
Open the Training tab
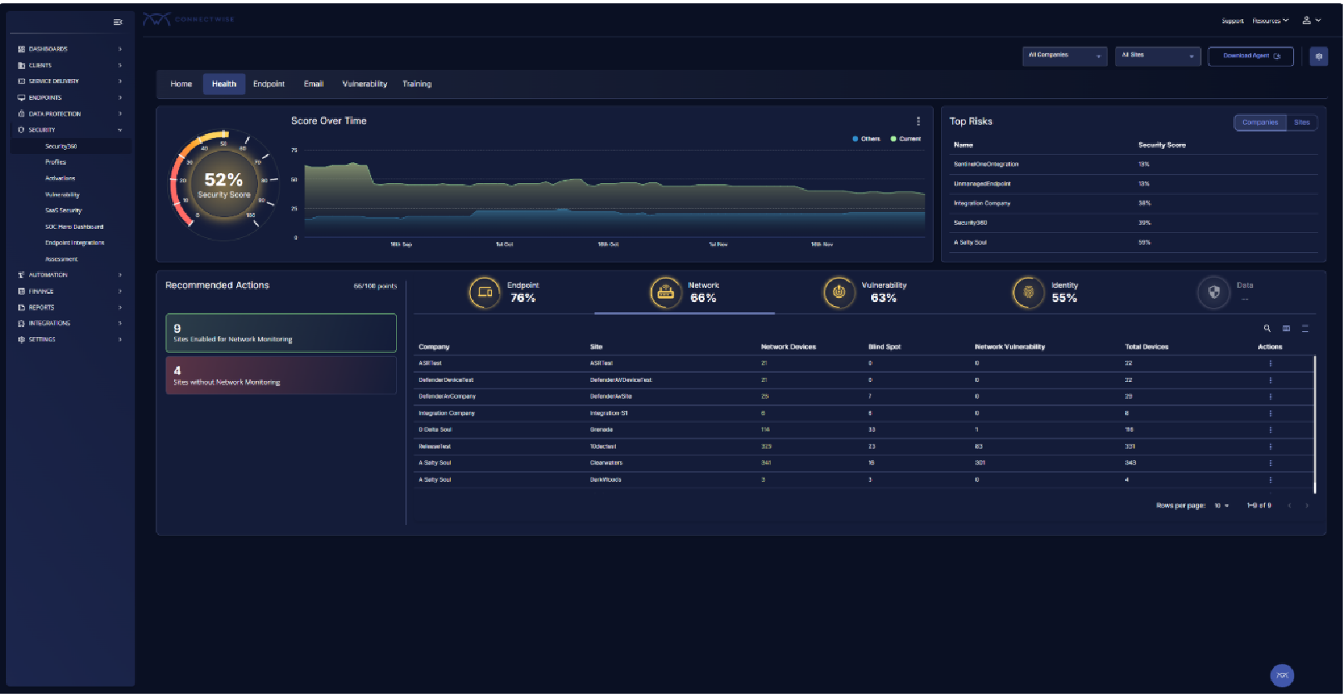(417, 84)
